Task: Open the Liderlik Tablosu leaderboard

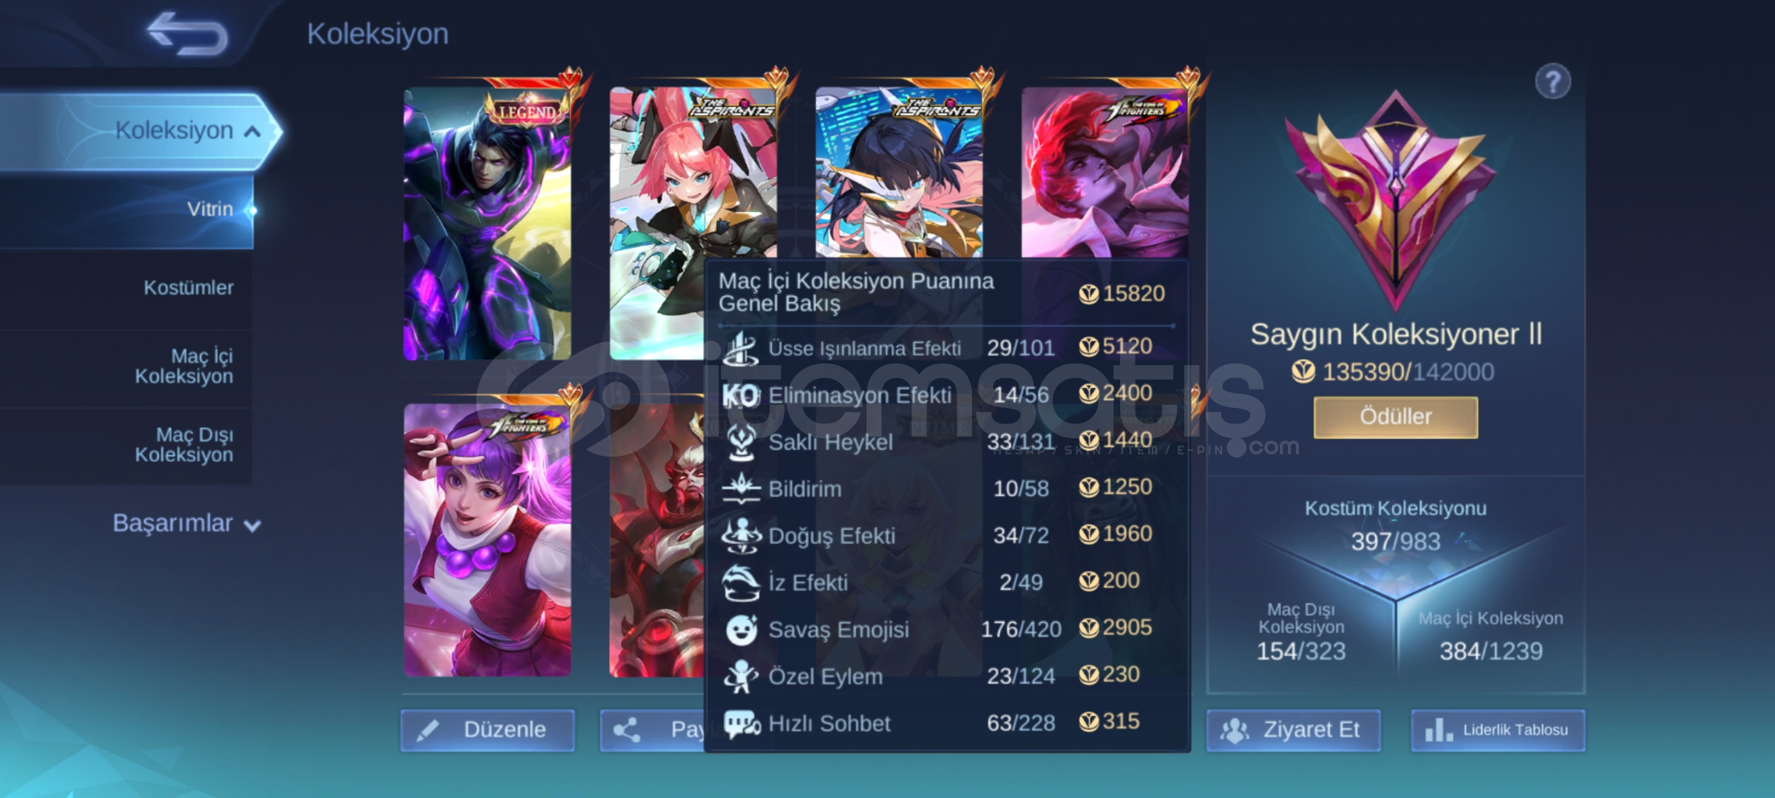Action: click(x=1498, y=730)
